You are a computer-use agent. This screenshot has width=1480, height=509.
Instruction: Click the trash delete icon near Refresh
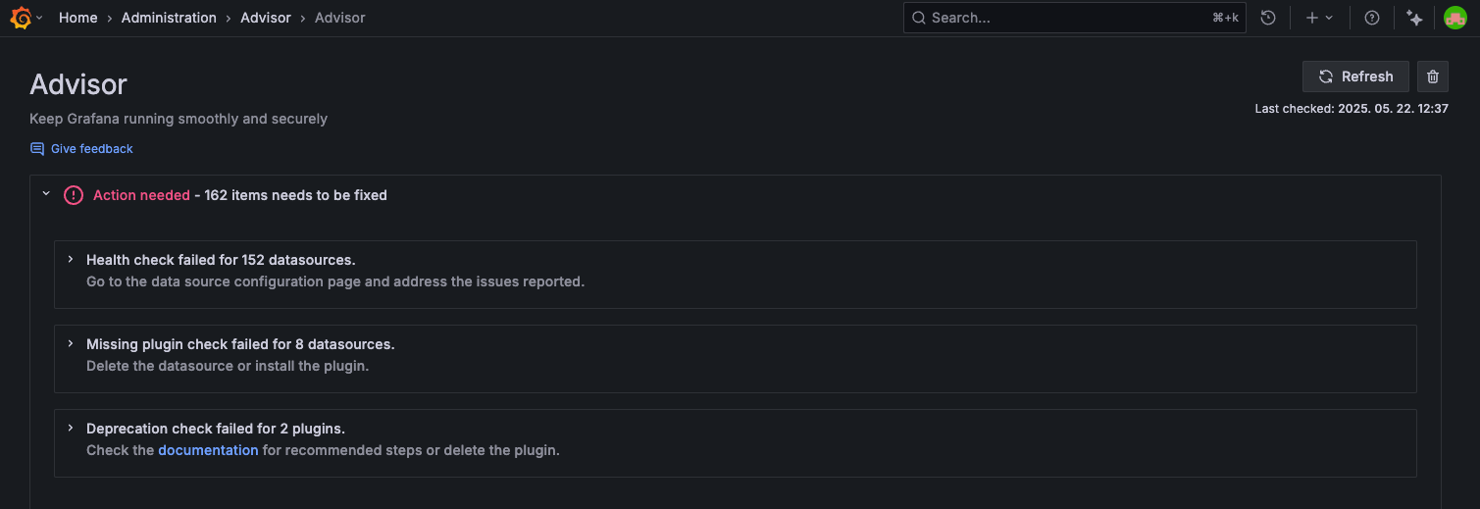1433,76
